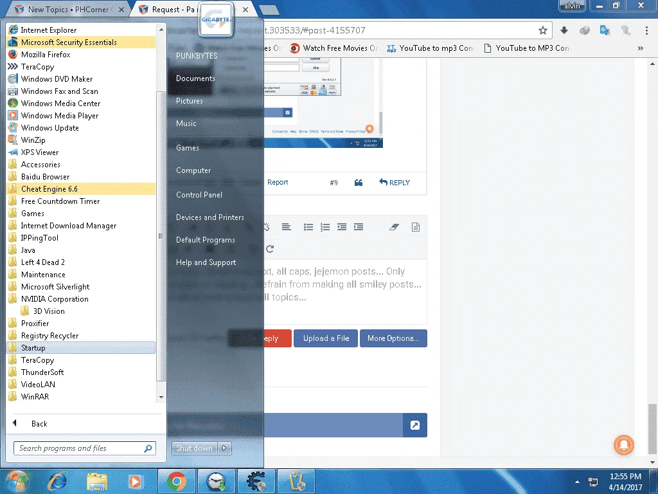Open YouTube to mp3 Converter bookmark

(x=431, y=48)
